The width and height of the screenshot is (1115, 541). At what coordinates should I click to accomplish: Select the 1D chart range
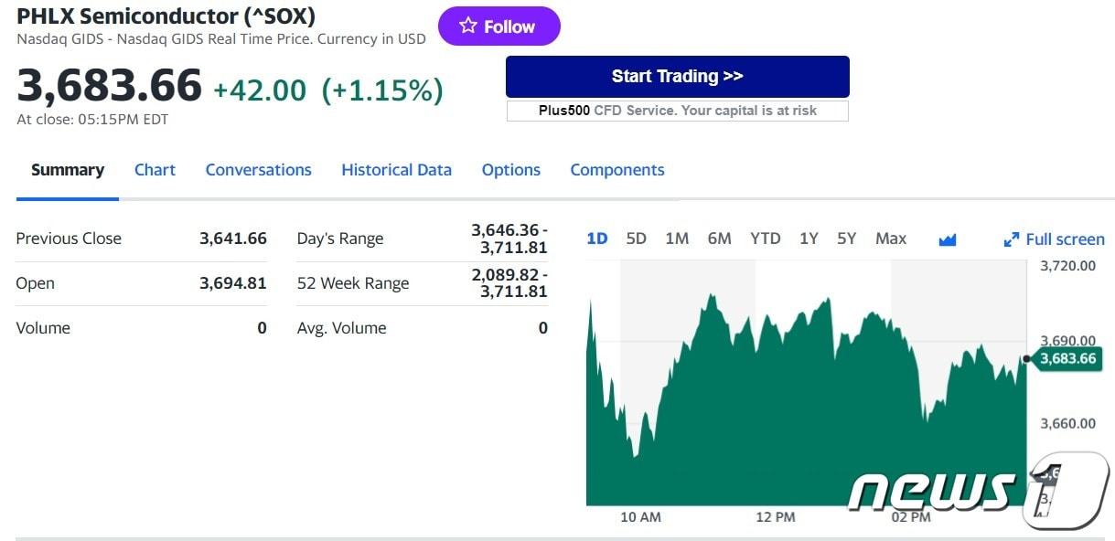(596, 239)
